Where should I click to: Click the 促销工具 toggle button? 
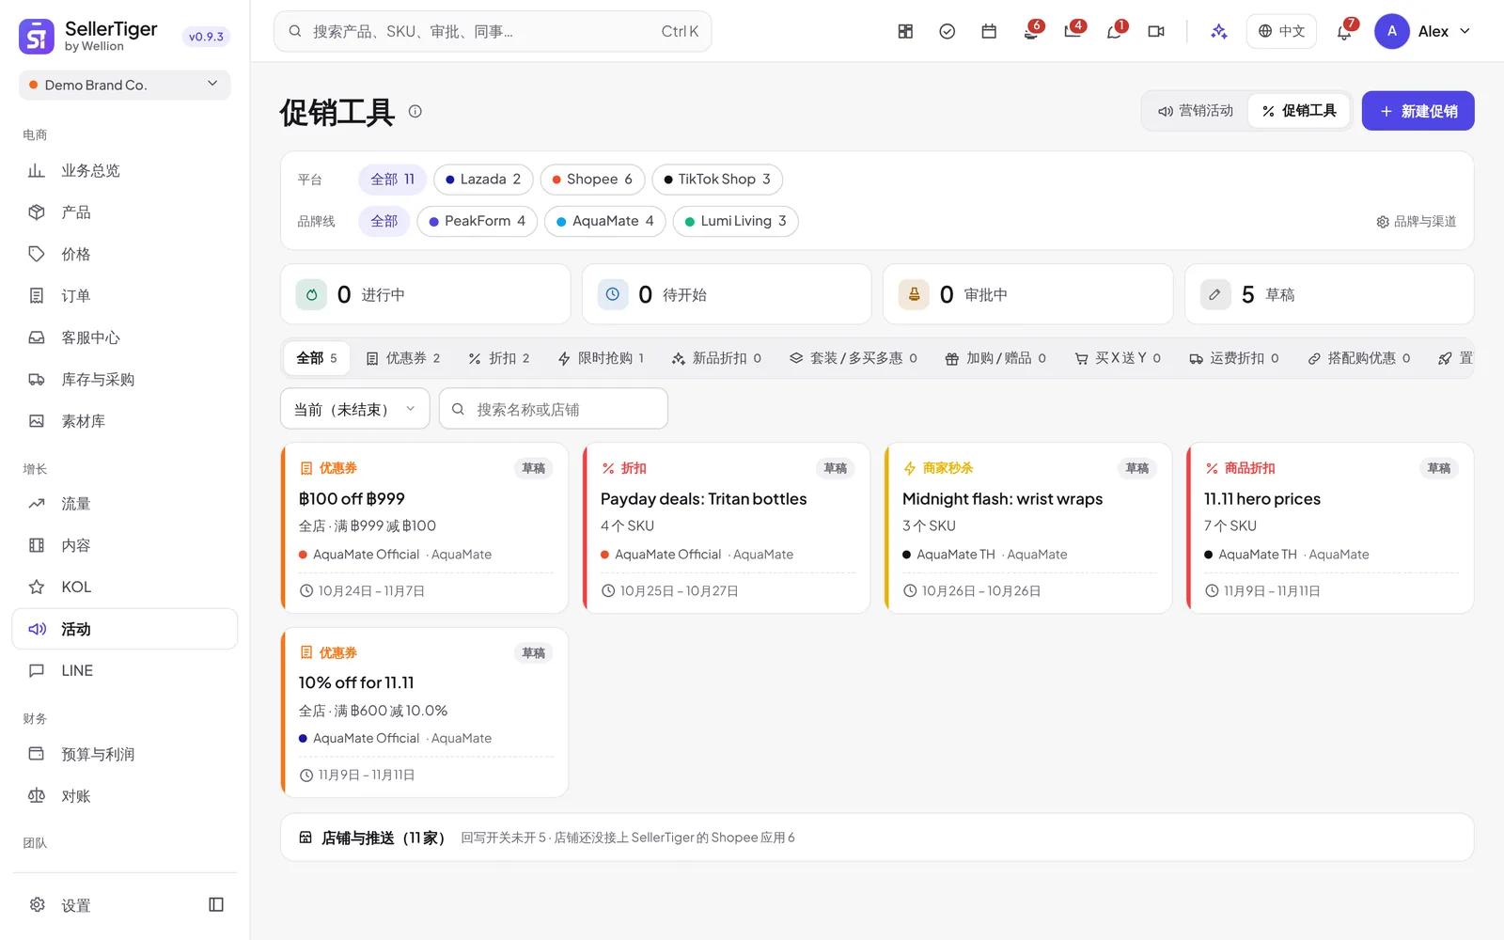pyautogui.click(x=1299, y=111)
